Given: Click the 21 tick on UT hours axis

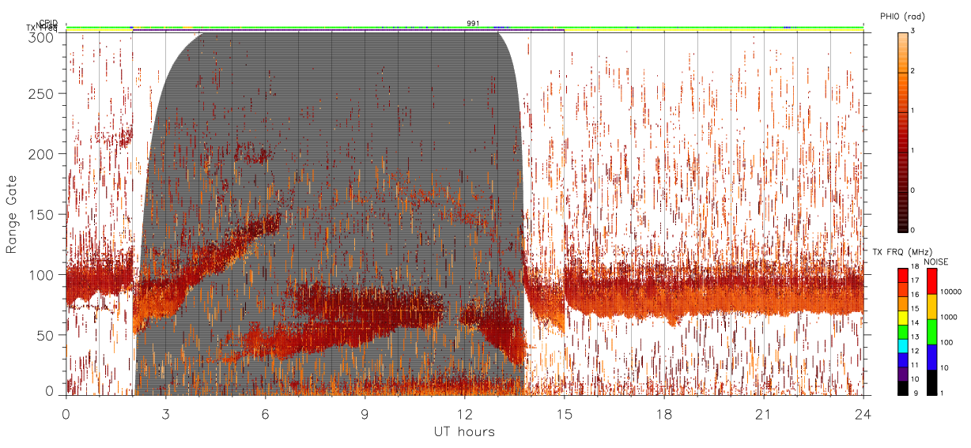Looking at the screenshot, I should tap(763, 414).
